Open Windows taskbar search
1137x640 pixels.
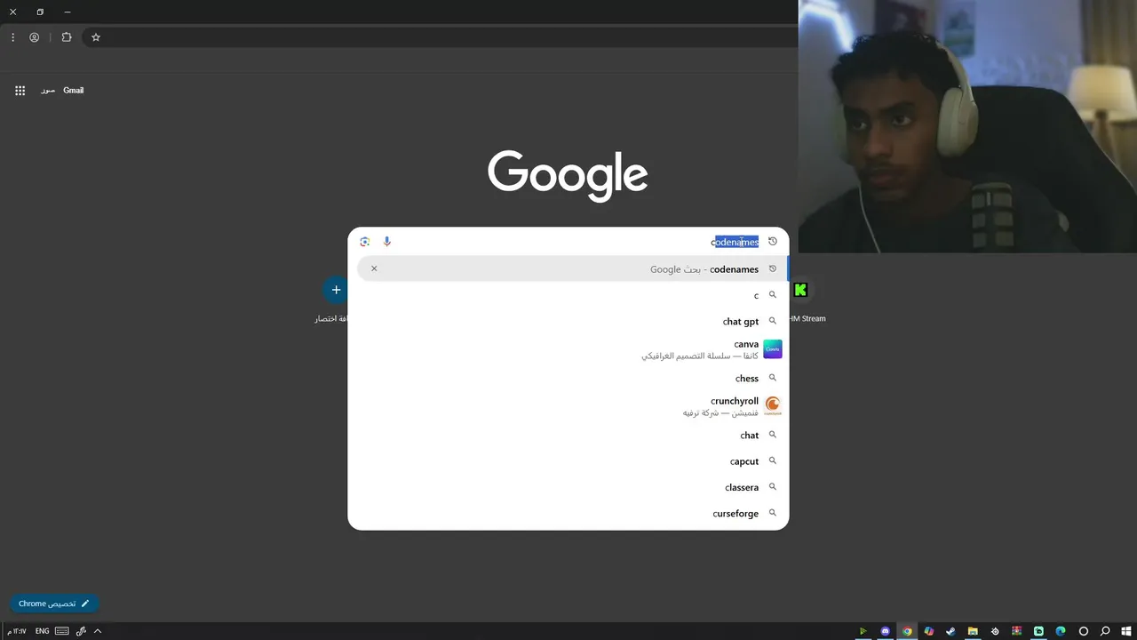1105,631
